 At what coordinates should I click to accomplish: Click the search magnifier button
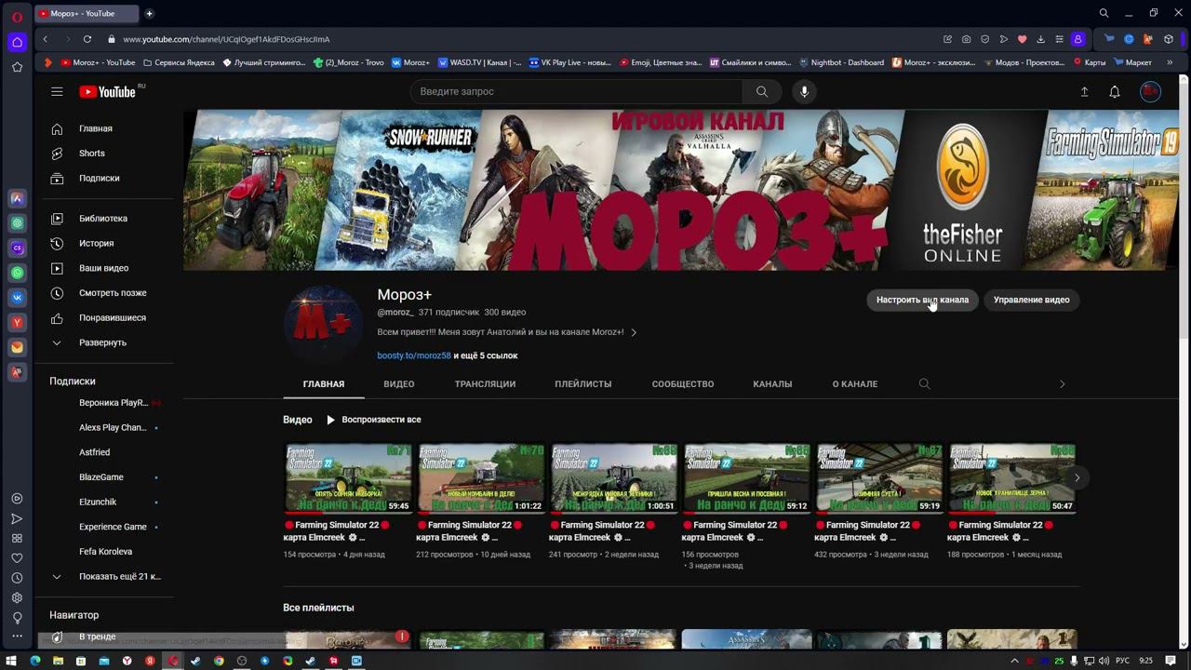pyautogui.click(x=762, y=91)
